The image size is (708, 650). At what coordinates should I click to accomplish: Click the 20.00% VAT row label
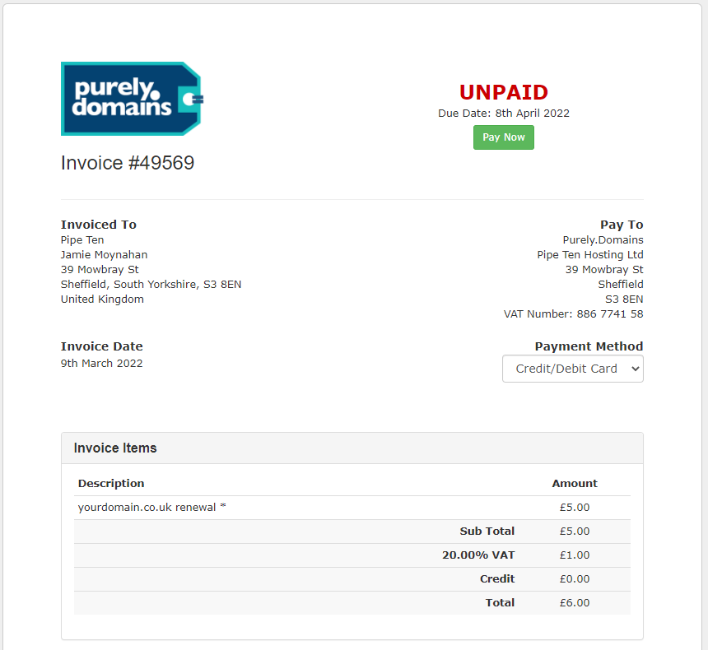pyautogui.click(x=478, y=555)
